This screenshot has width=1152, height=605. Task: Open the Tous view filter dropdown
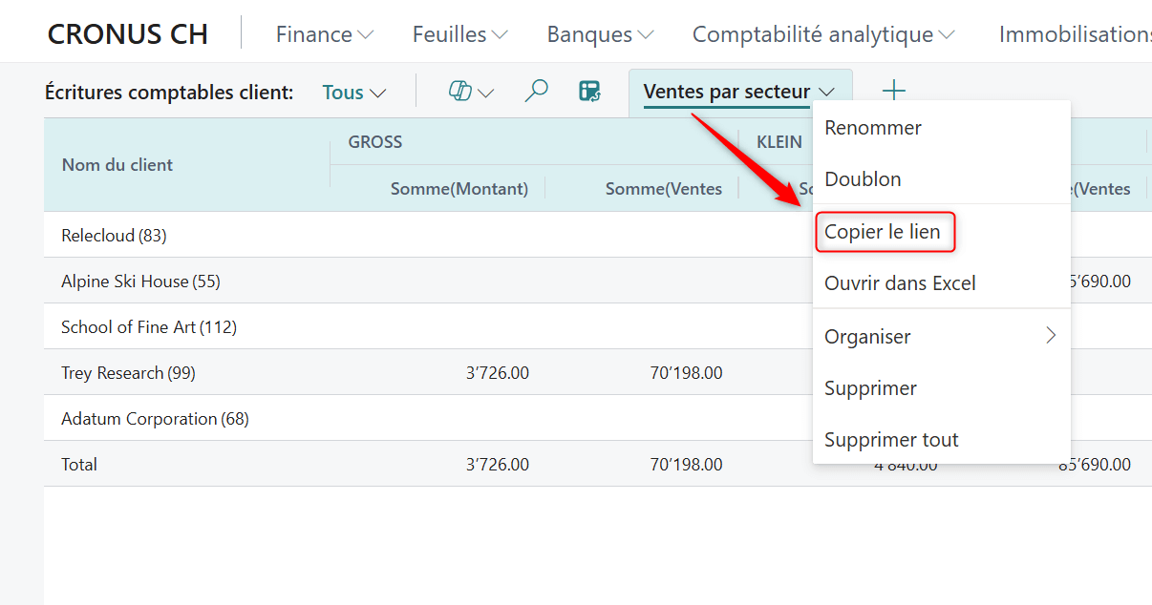[353, 93]
